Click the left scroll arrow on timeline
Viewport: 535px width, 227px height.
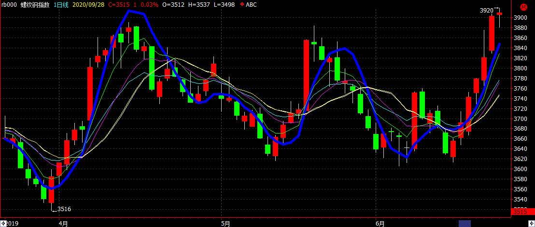pos(2,224)
